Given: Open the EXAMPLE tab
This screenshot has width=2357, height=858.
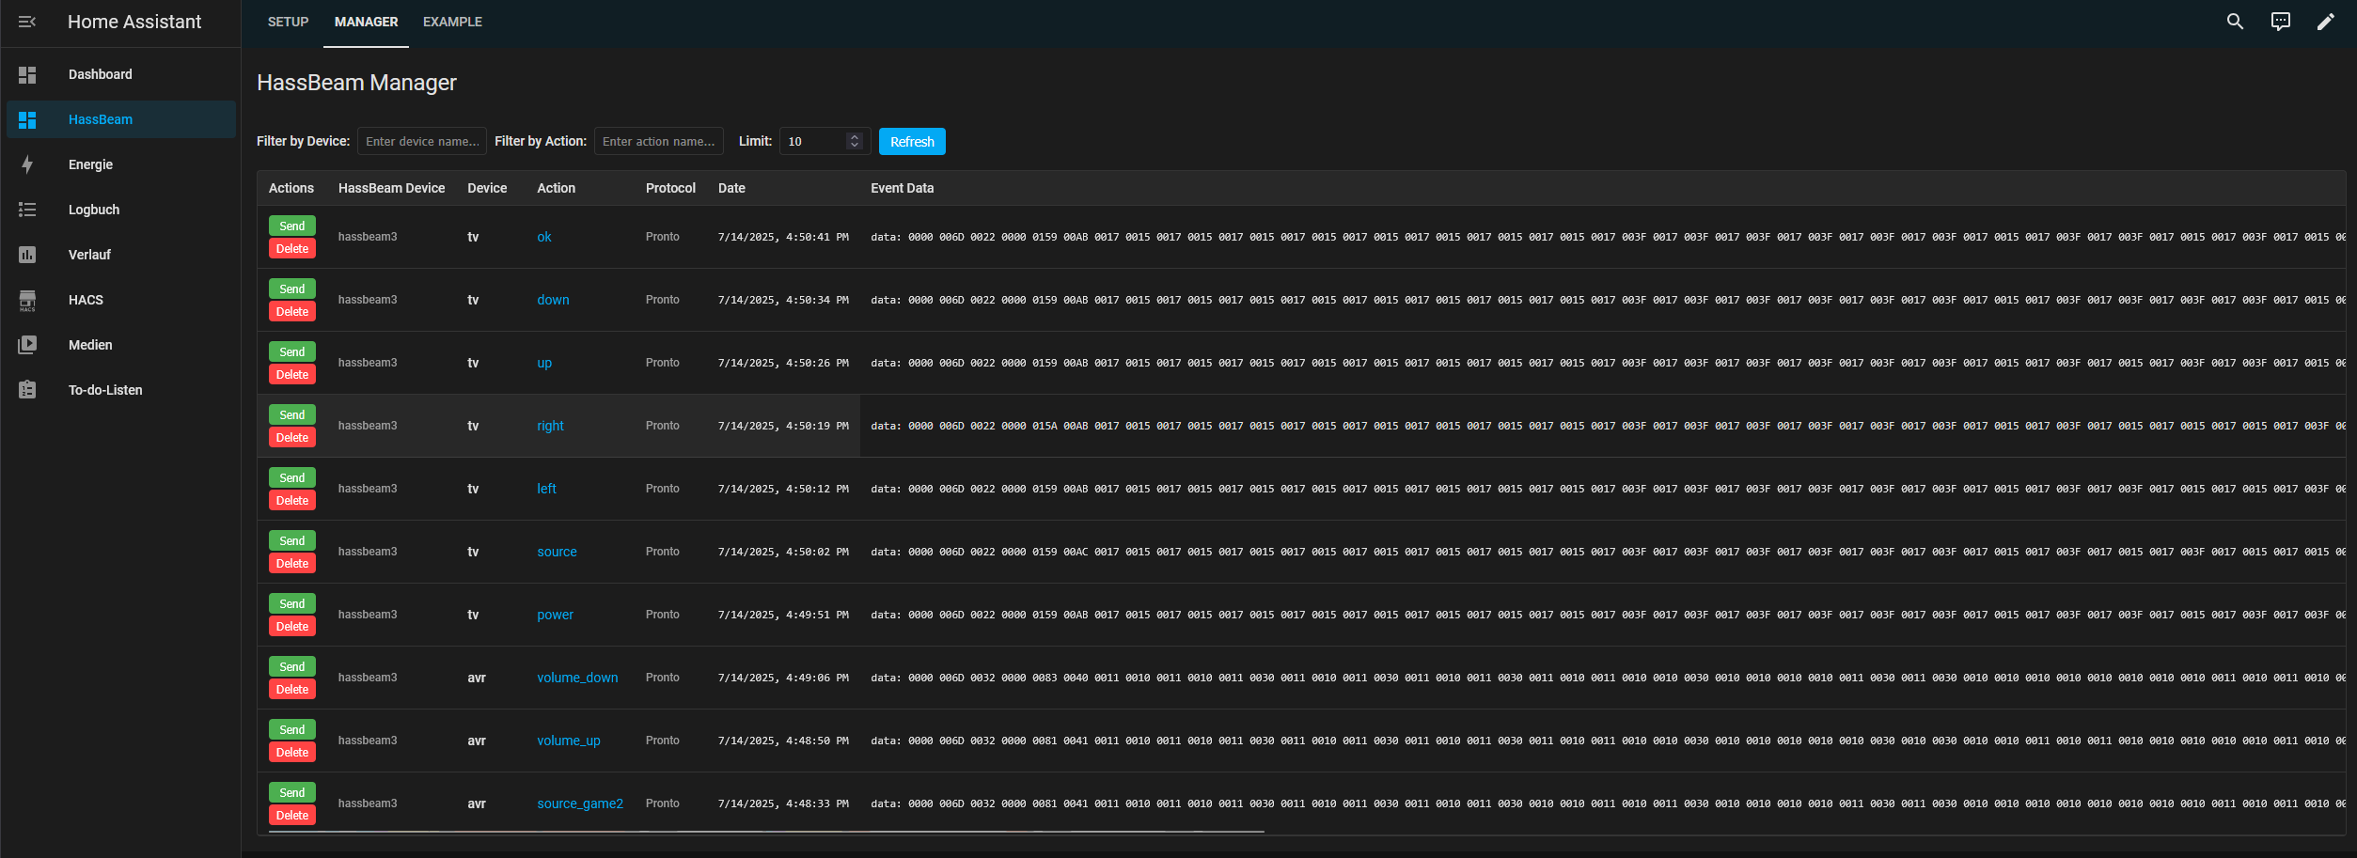Looking at the screenshot, I should point(452,22).
